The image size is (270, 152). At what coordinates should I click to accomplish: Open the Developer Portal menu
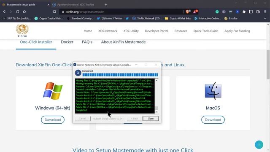[x=157, y=31]
